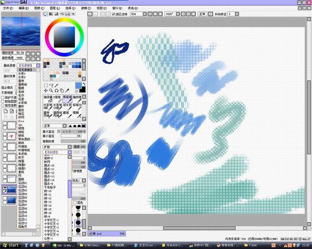Image resolution: width=312 pixels, height=249 pixels.
Task: Toggle the 混色 checkbox
Action: [x=75, y=202]
